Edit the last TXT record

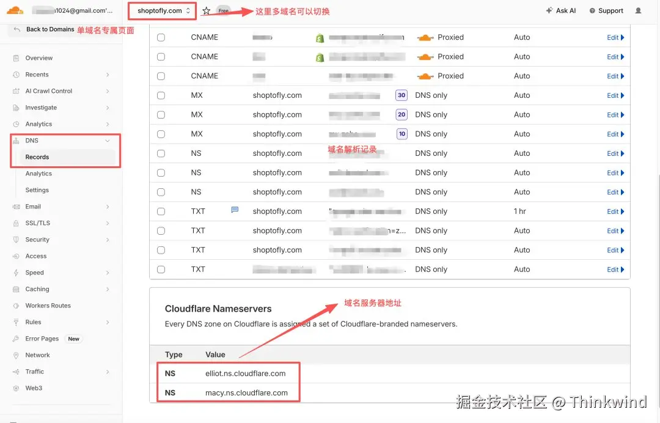tap(615, 270)
